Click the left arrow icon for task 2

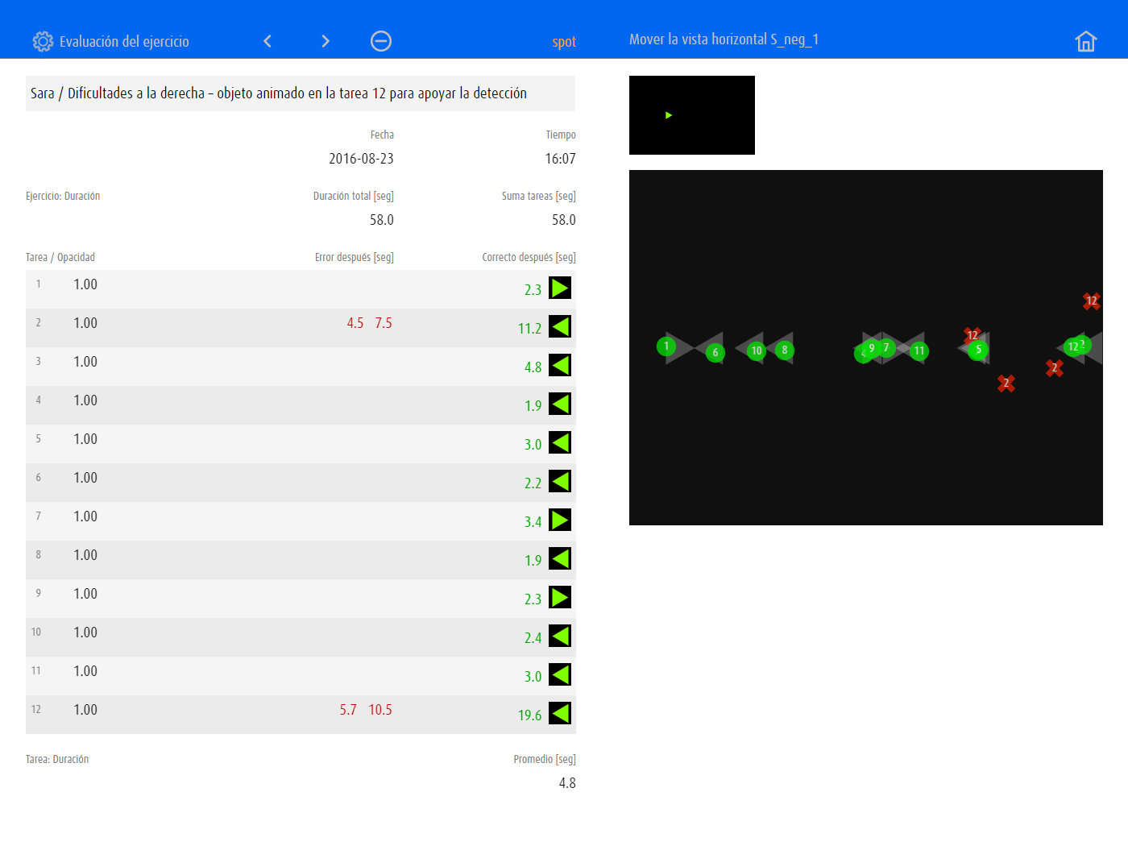click(x=560, y=326)
